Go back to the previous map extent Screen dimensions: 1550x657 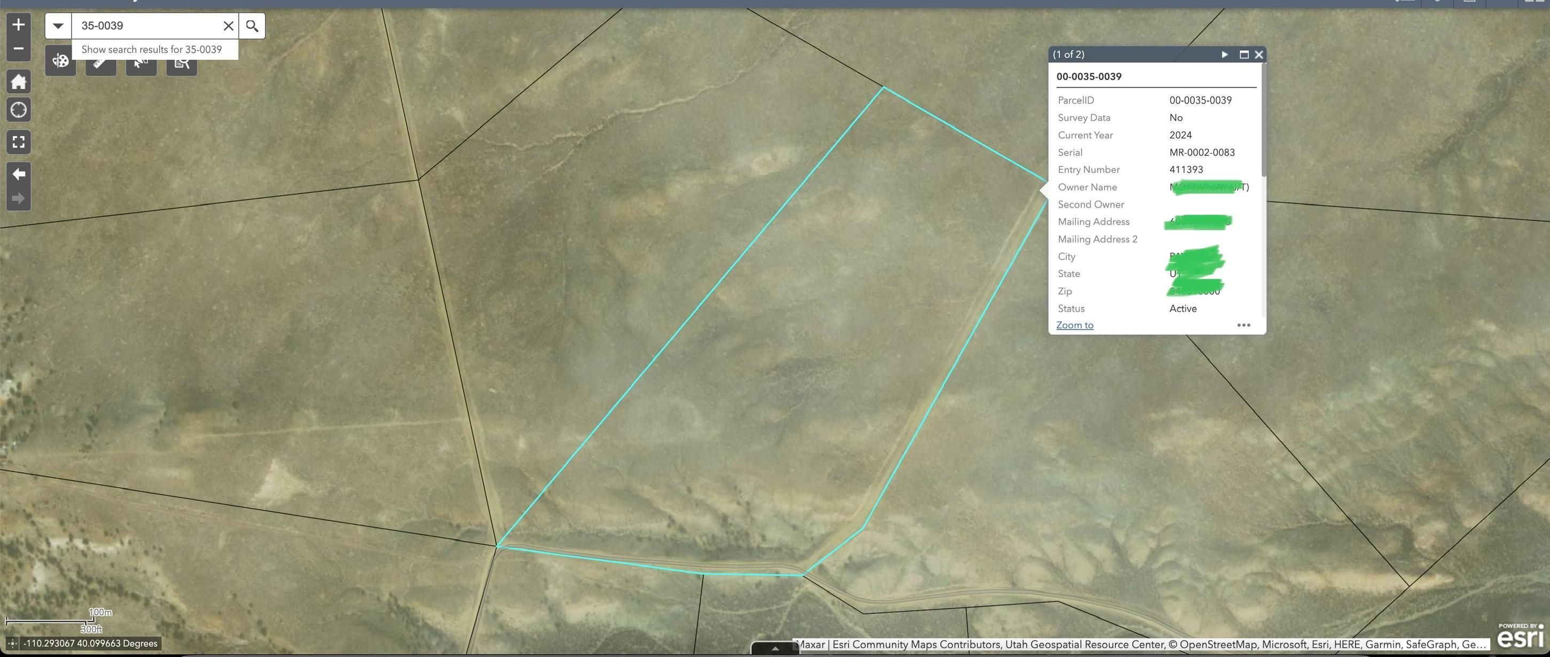click(x=18, y=174)
